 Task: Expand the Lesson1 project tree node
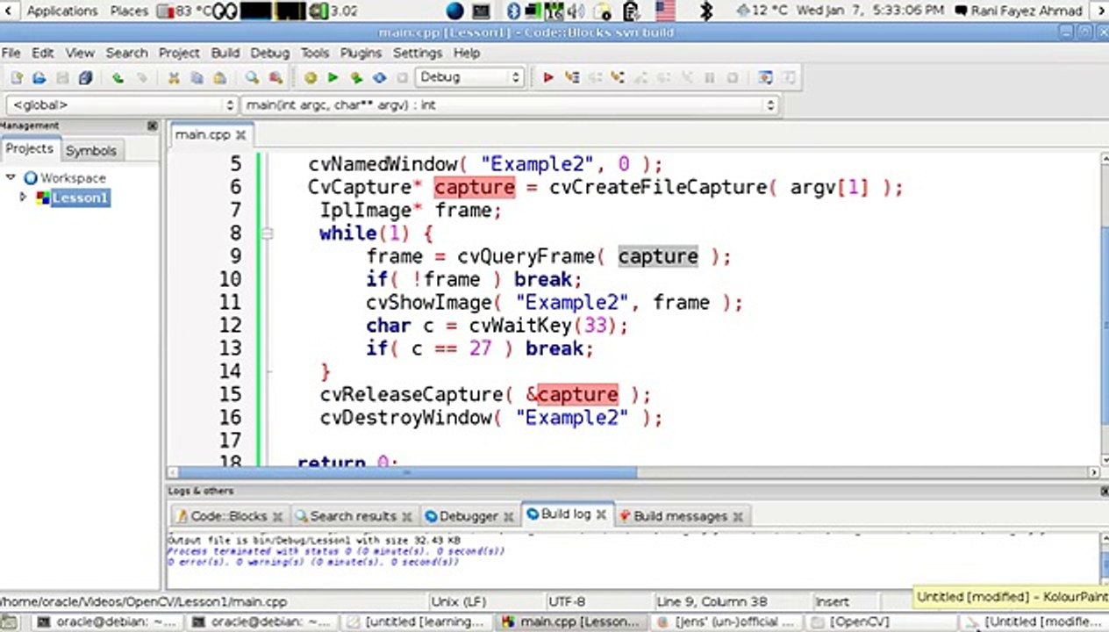click(x=24, y=197)
